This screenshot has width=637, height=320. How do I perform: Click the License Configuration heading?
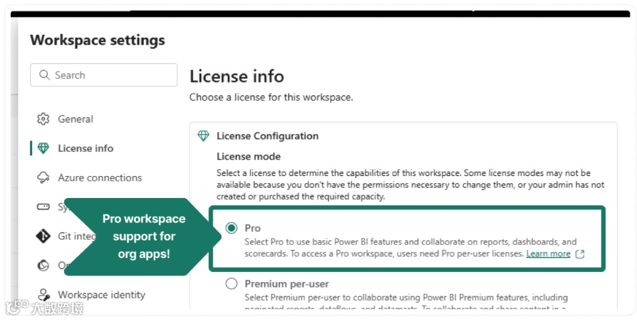(267, 136)
